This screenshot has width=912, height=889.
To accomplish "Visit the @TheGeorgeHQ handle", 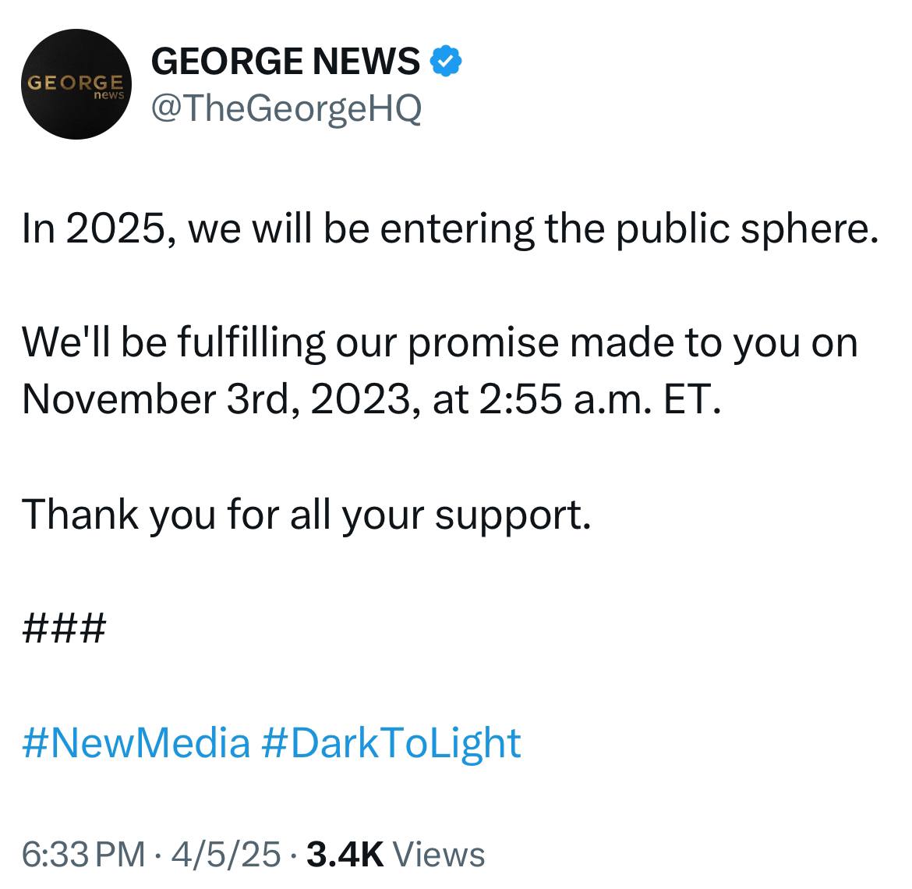I will pyautogui.click(x=286, y=109).
